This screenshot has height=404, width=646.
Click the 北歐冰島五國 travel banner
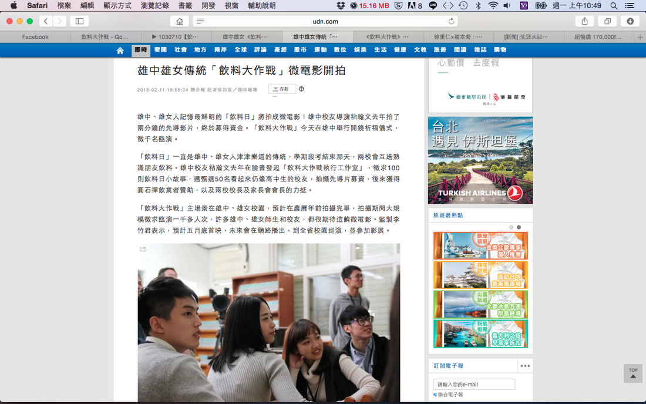(x=480, y=304)
